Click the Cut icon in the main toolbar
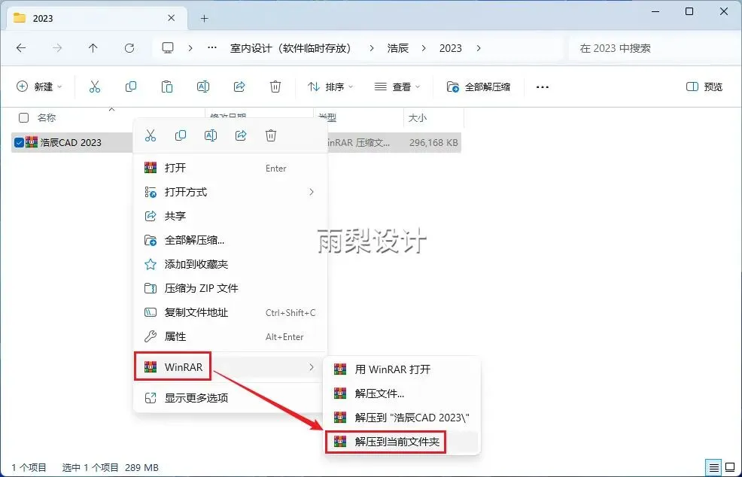This screenshot has height=477, width=742. (x=95, y=87)
